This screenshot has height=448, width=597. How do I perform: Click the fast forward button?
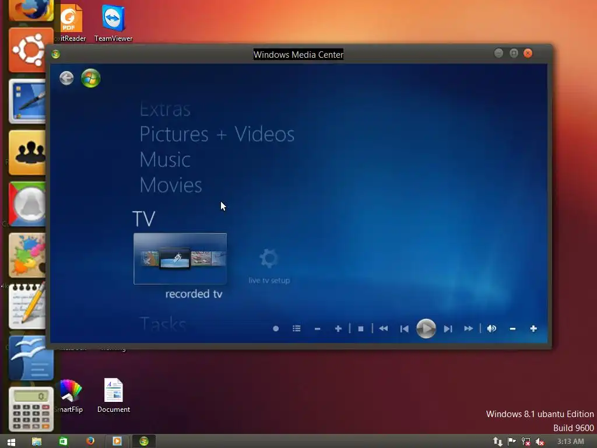[469, 328]
